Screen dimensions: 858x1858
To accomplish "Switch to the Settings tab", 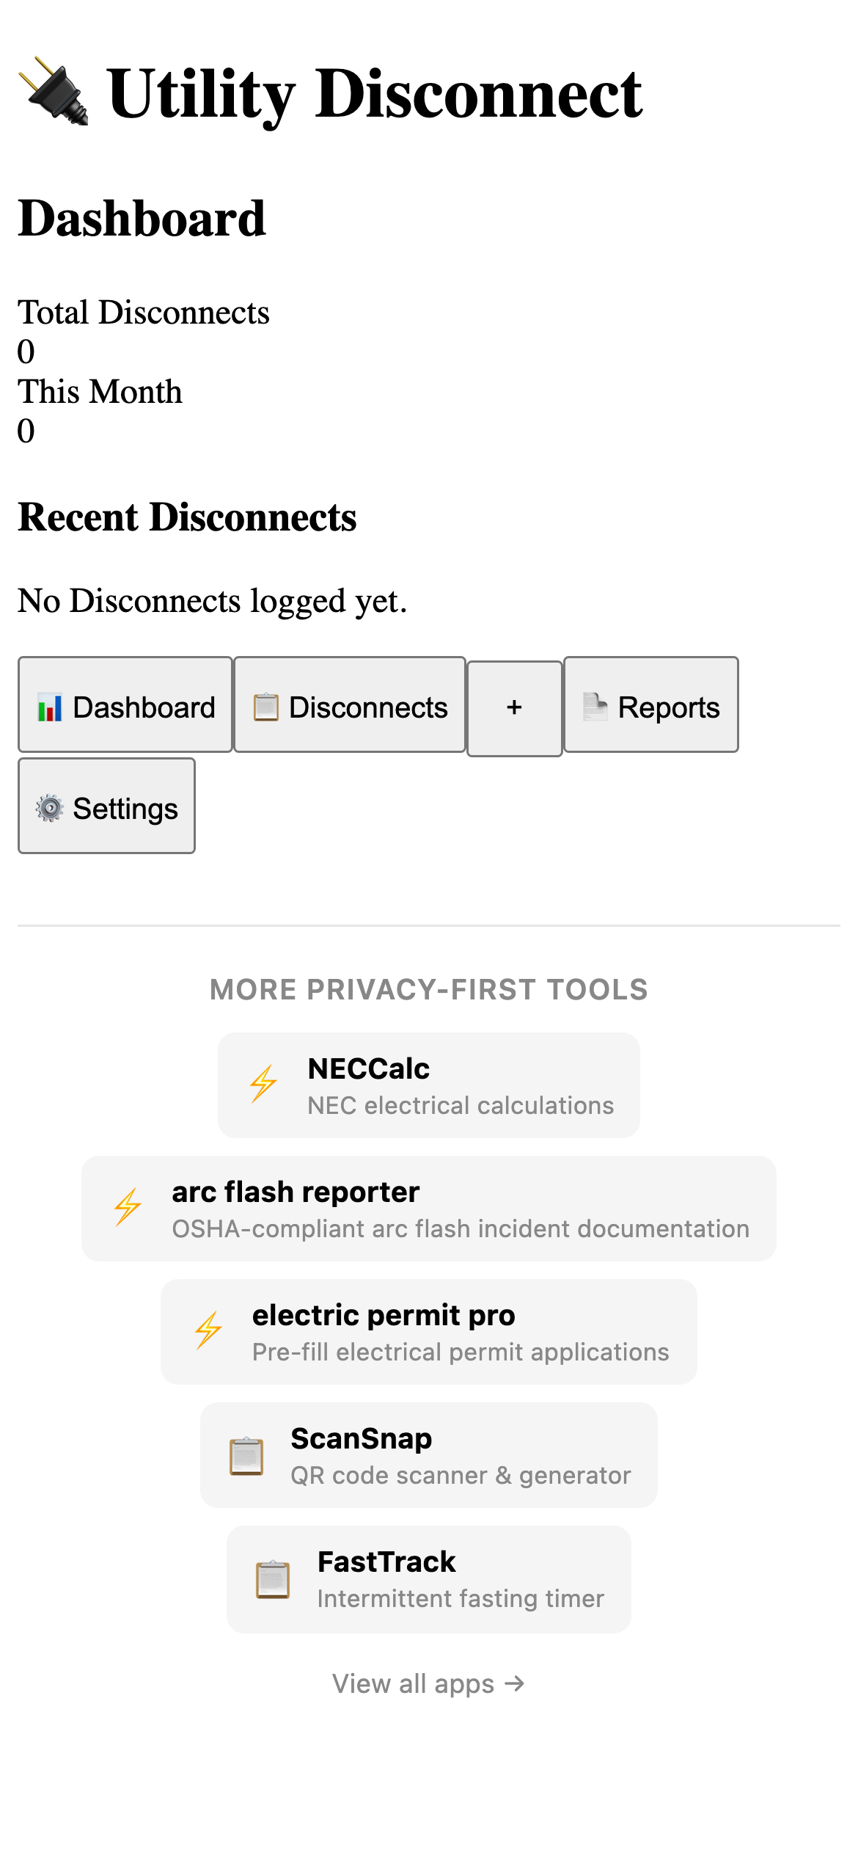I will 106,808.
